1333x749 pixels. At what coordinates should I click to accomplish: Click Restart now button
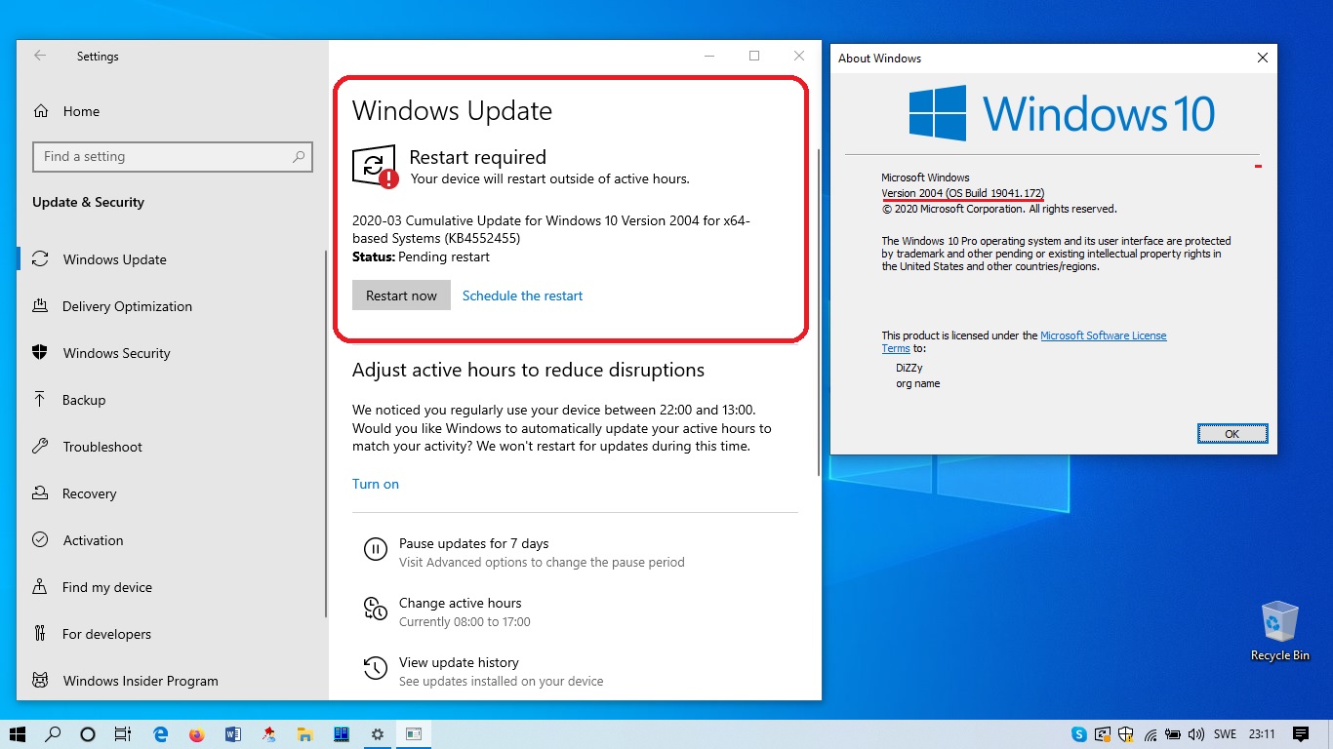click(x=401, y=296)
